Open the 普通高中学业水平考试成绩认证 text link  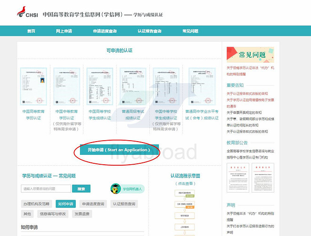pyautogui.click(x=204, y=115)
